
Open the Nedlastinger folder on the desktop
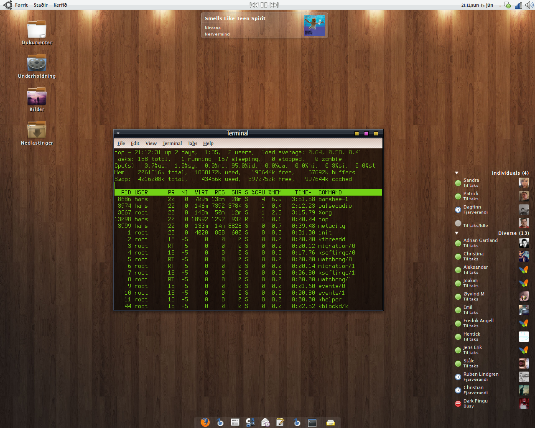(37, 131)
